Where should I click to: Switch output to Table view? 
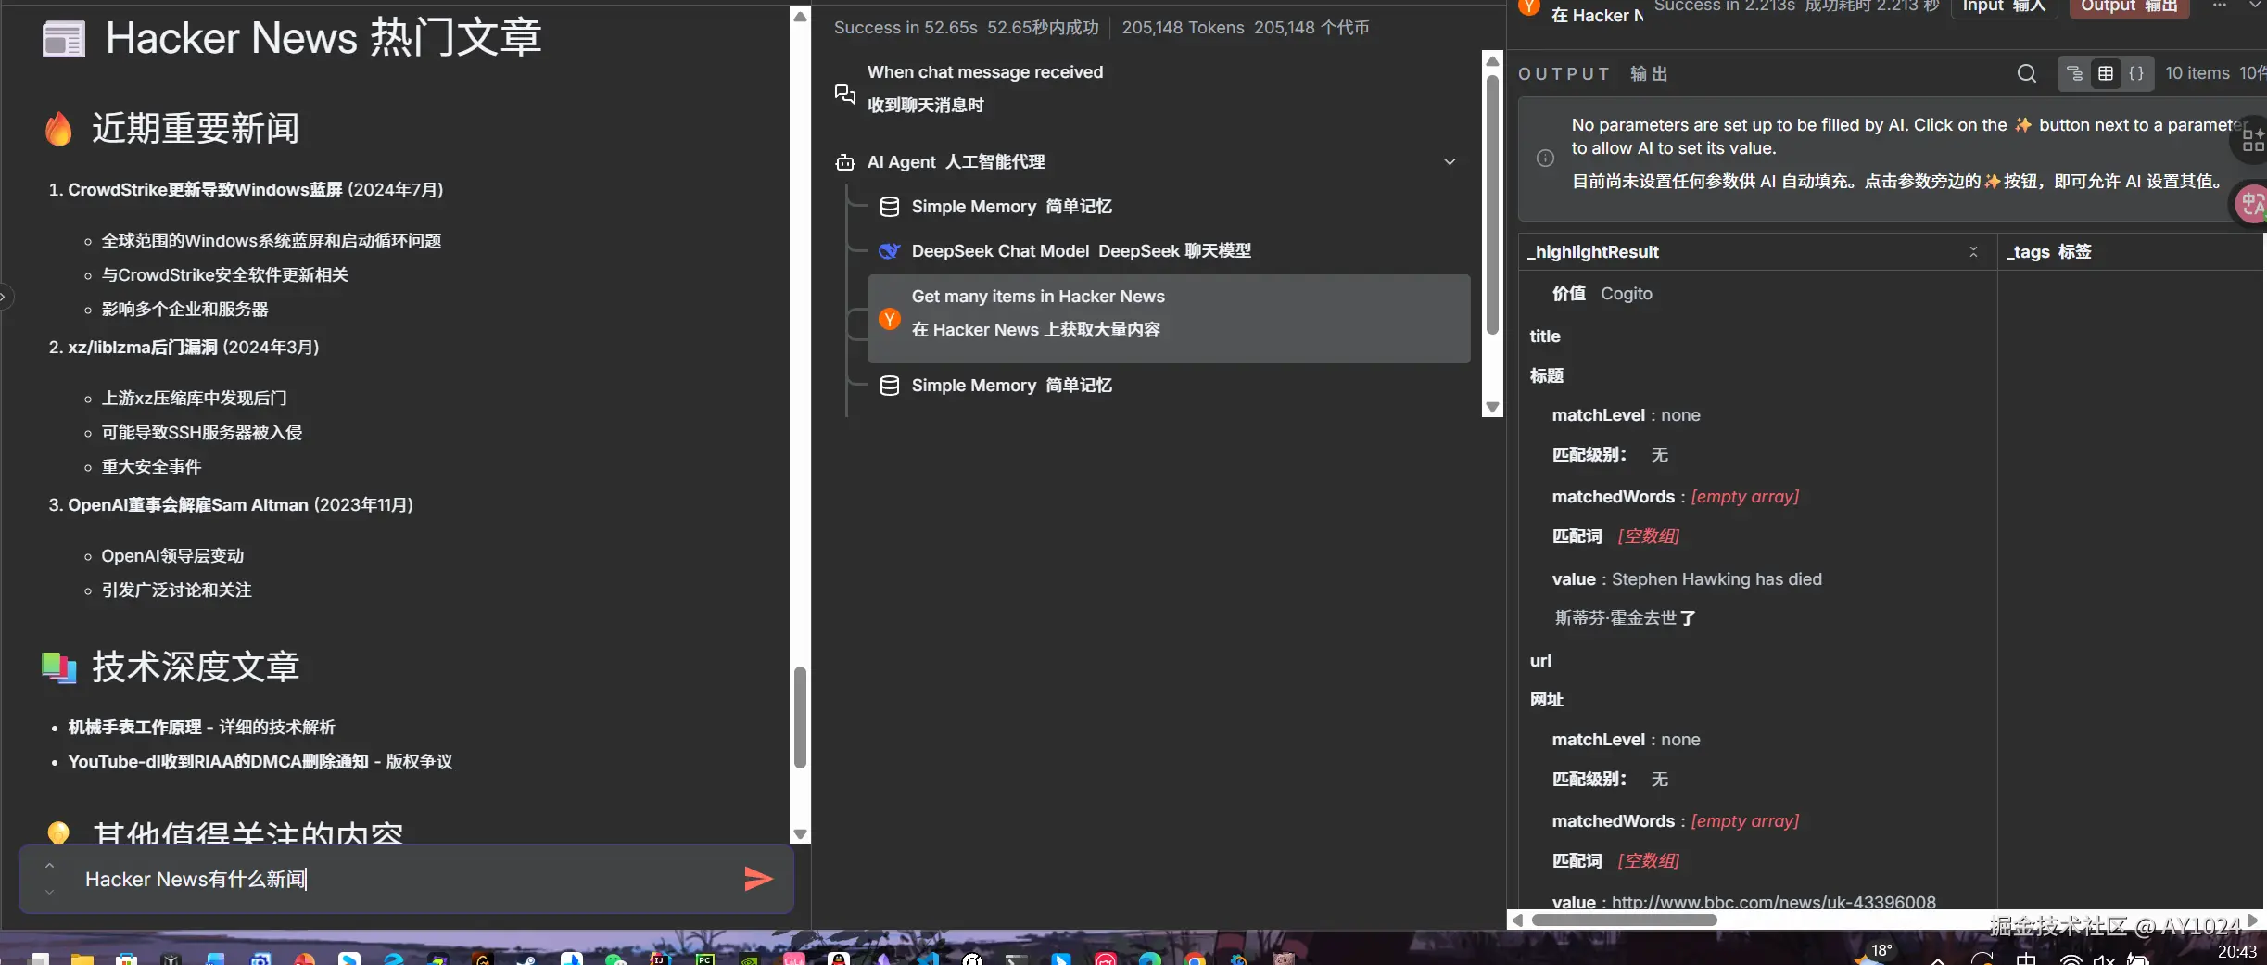pyautogui.click(x=2105, y=73)
